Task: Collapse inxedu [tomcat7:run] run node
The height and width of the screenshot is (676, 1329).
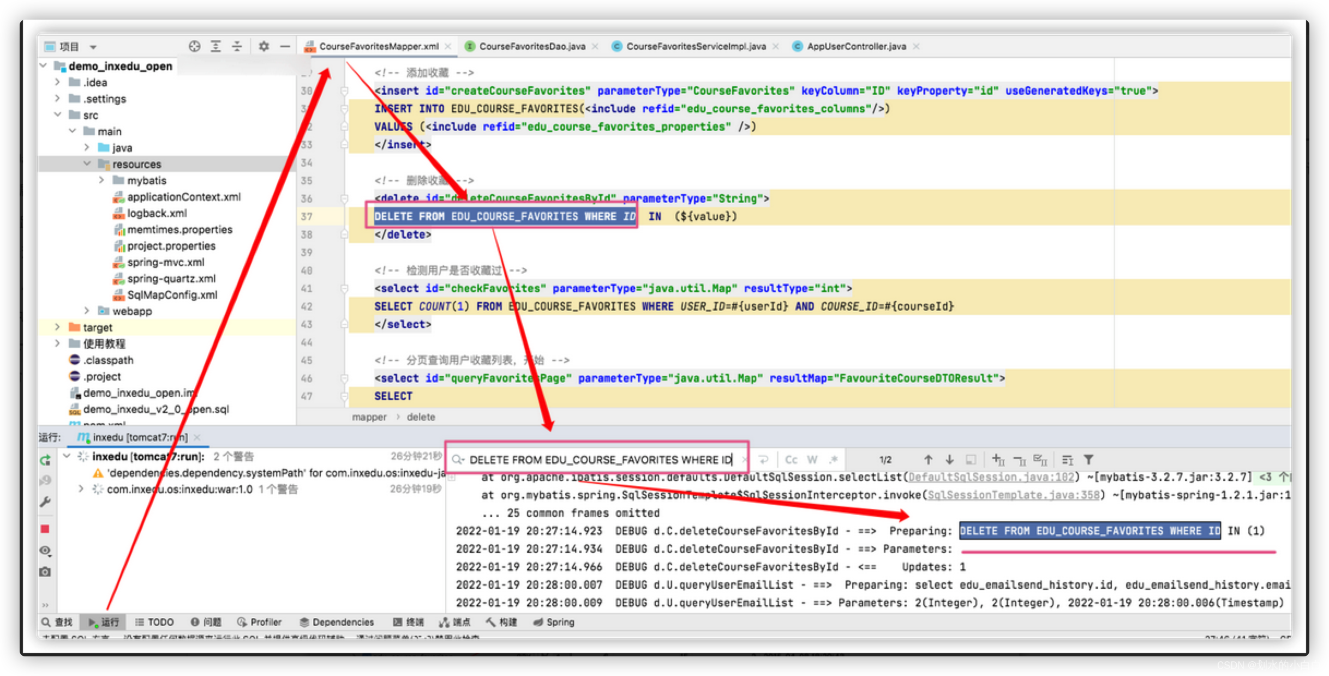Action: [x=67, y=456]
